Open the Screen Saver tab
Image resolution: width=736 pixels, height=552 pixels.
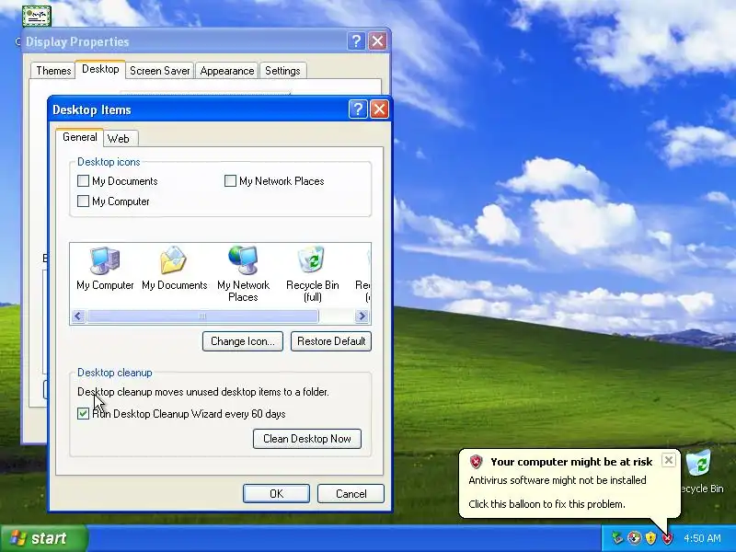pyautogui.click(x=159, y=71)
